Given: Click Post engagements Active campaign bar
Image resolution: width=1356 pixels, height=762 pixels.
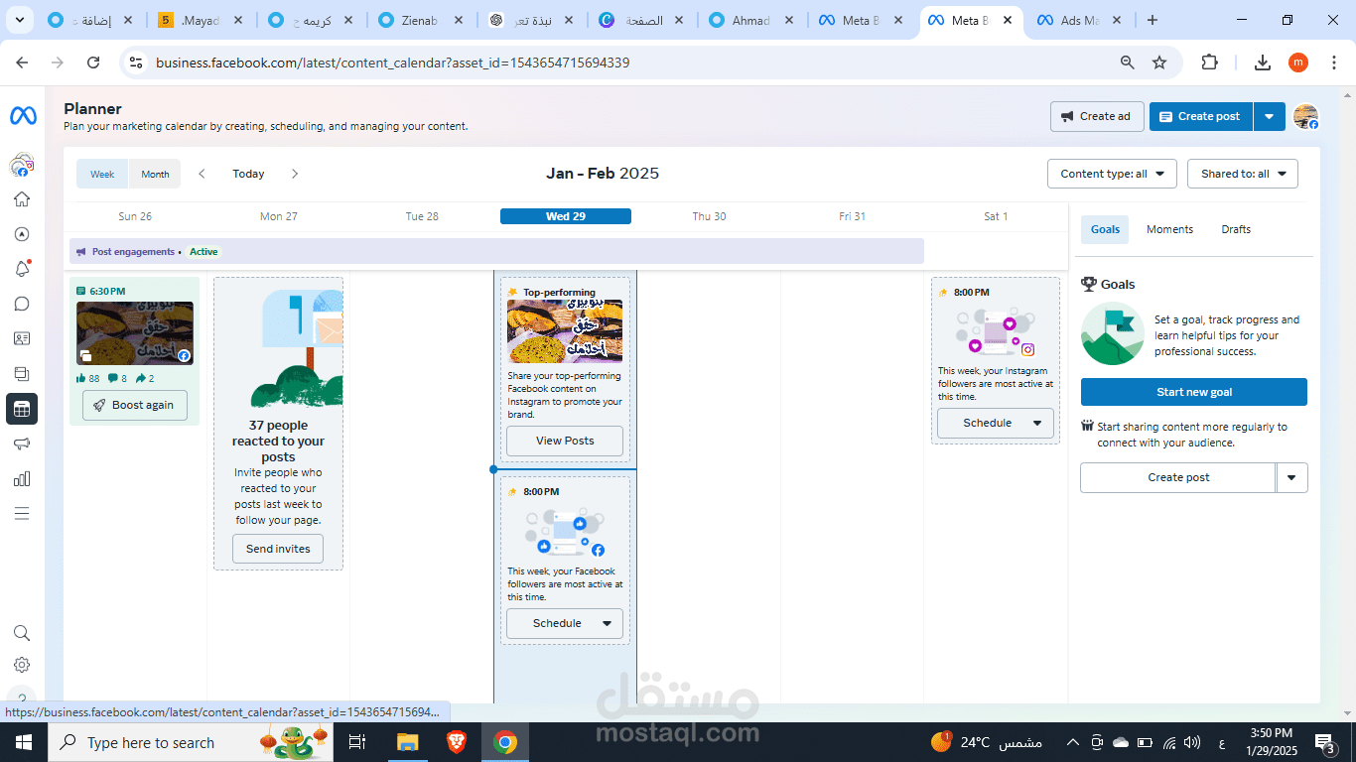Looking at the screenshot, I should tap(496, 252).
